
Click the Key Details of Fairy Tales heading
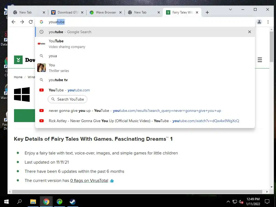[93, 139]
